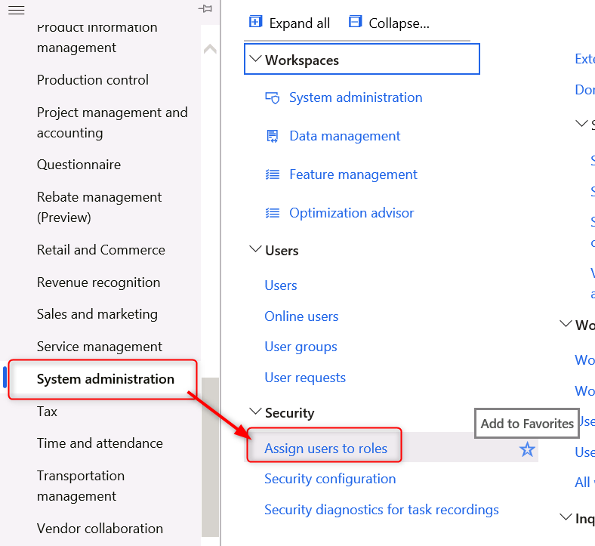Collapse the Users section chevron

[255, 250]
